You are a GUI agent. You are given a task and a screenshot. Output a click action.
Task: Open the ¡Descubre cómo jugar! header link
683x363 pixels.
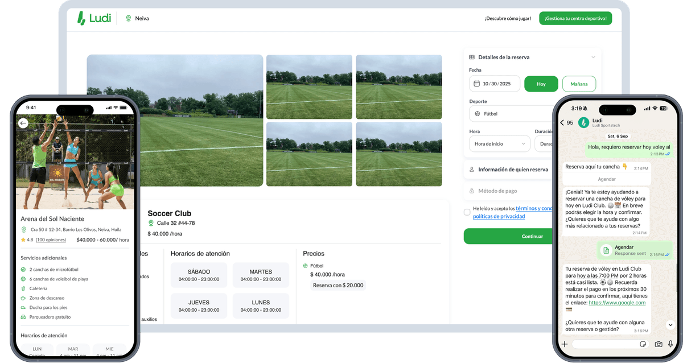pyautogui.click(x=508, y=18)
